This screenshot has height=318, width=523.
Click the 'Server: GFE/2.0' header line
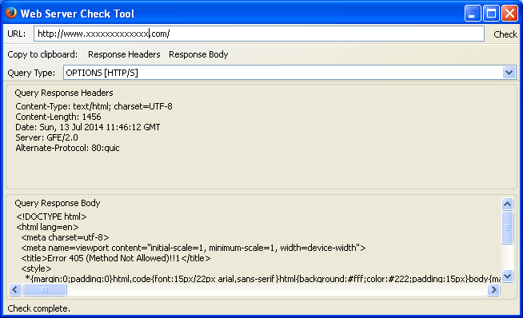[x=46, y=137]
